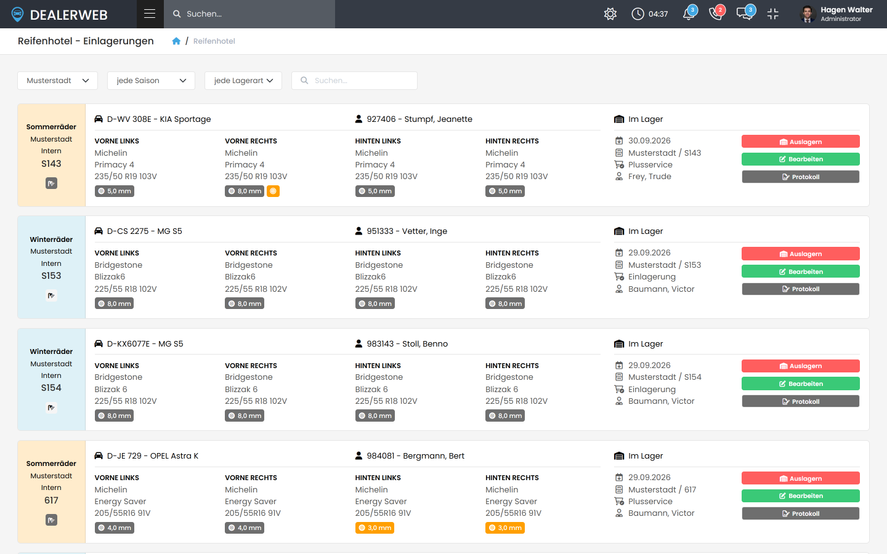The image size is (887, 554).
Task: Open the bell notifications icon
Action: pyautogui.click(x=689, y=14)
